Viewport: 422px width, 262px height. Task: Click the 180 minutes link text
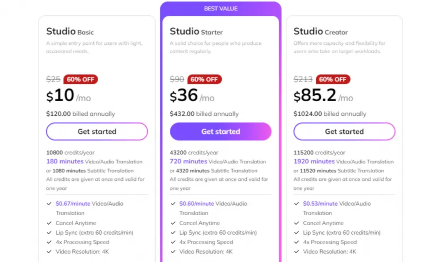tap(64, 161)
